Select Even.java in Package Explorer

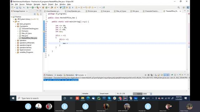[24, 31]
